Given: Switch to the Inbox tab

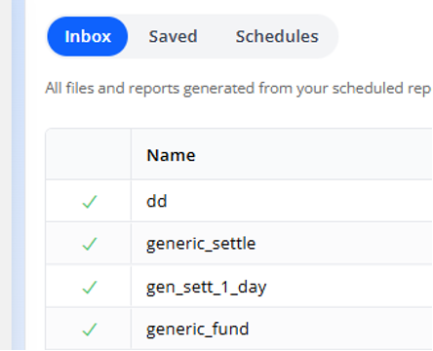Looking at the screenshot, I should 88,36.
